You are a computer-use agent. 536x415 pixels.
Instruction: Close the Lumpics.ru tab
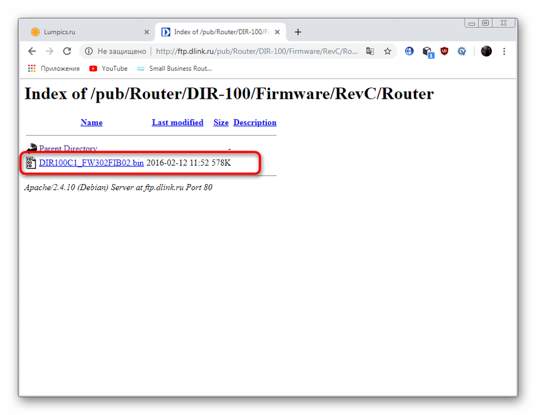tap(147, 32)
